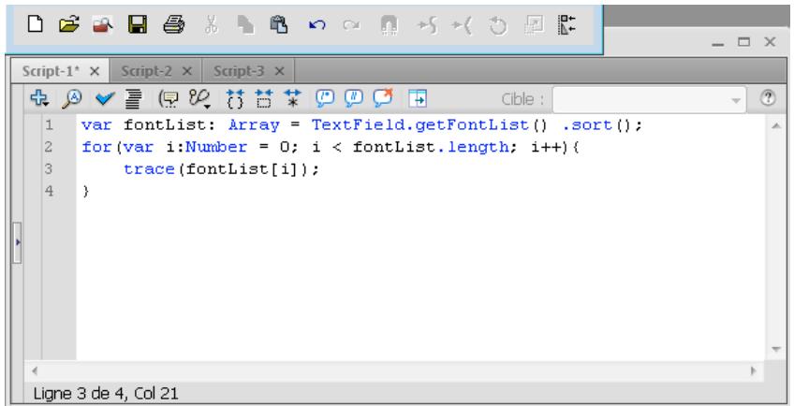Click the horizontal scrollbar right arrow
794x406 pixels.
(753, 370)
